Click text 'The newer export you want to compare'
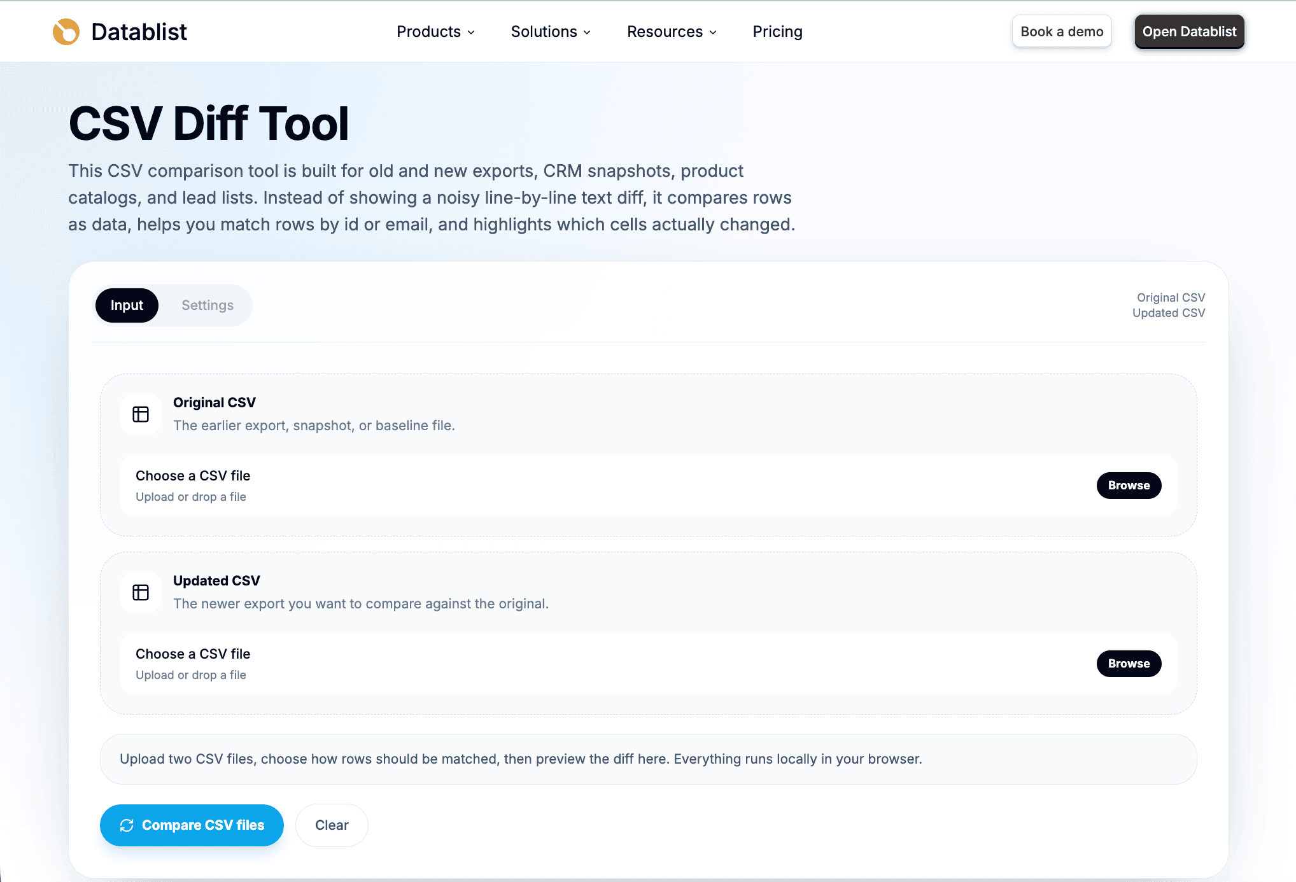This screenshot has height=882, width=1296. click(x=297, y=604)
